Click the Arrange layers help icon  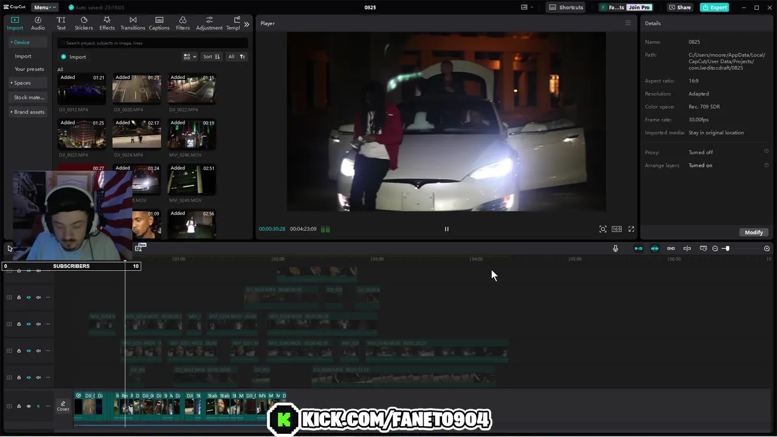[766, 165]
